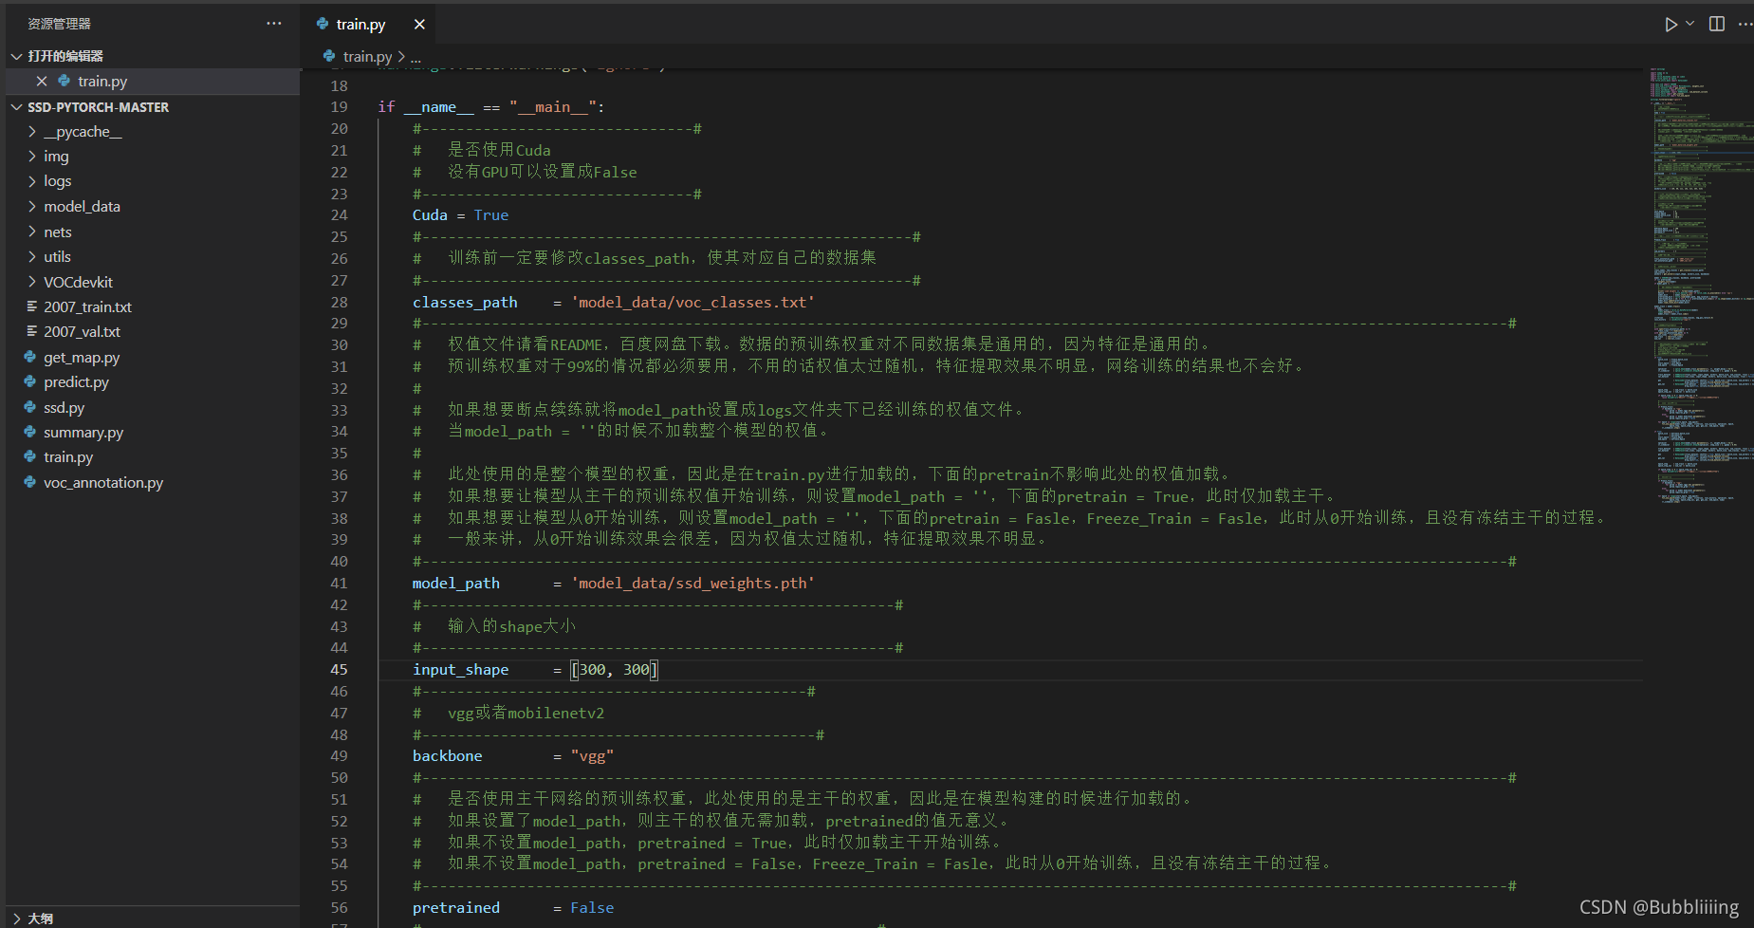Open summary.py file
The height and width of the screenshot is (928, 1754).
coord(83,433)
